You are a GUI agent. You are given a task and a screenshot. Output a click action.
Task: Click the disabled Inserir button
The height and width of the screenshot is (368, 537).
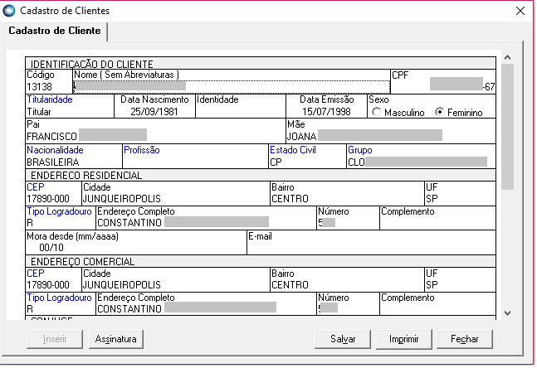(x=55, y=339)
